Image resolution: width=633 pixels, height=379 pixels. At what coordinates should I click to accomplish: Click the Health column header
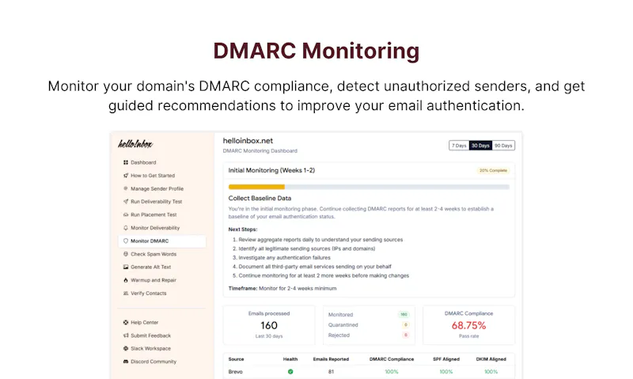click(x=290, y=359)
